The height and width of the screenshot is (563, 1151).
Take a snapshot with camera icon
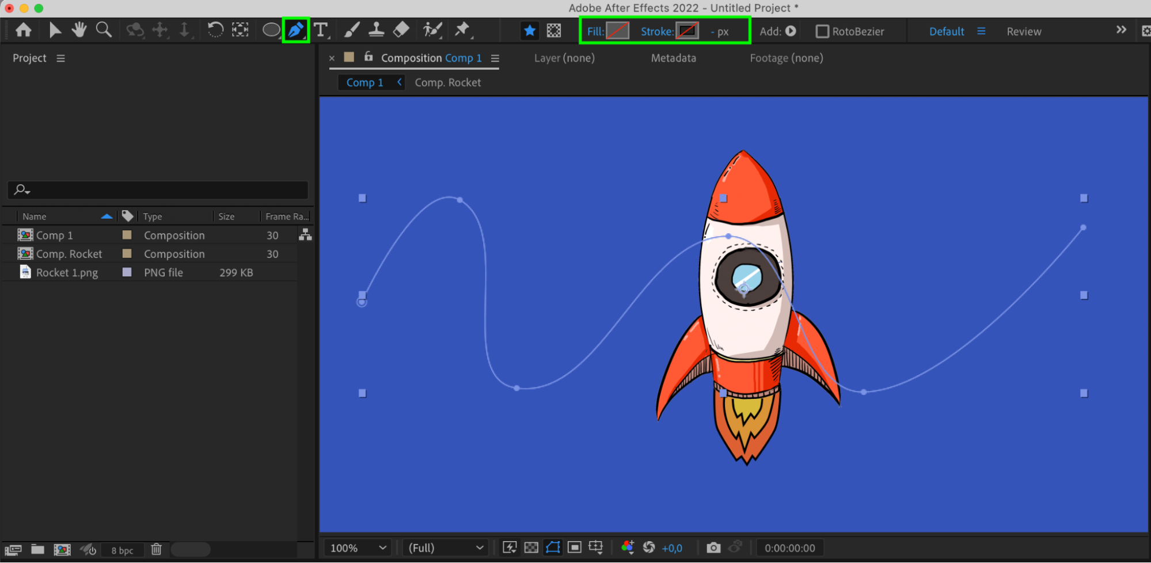tap(713, 547)
